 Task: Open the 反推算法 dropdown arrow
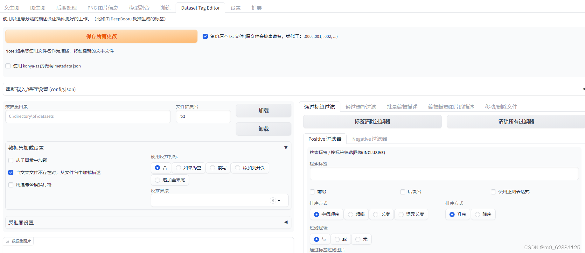[279, 200]
